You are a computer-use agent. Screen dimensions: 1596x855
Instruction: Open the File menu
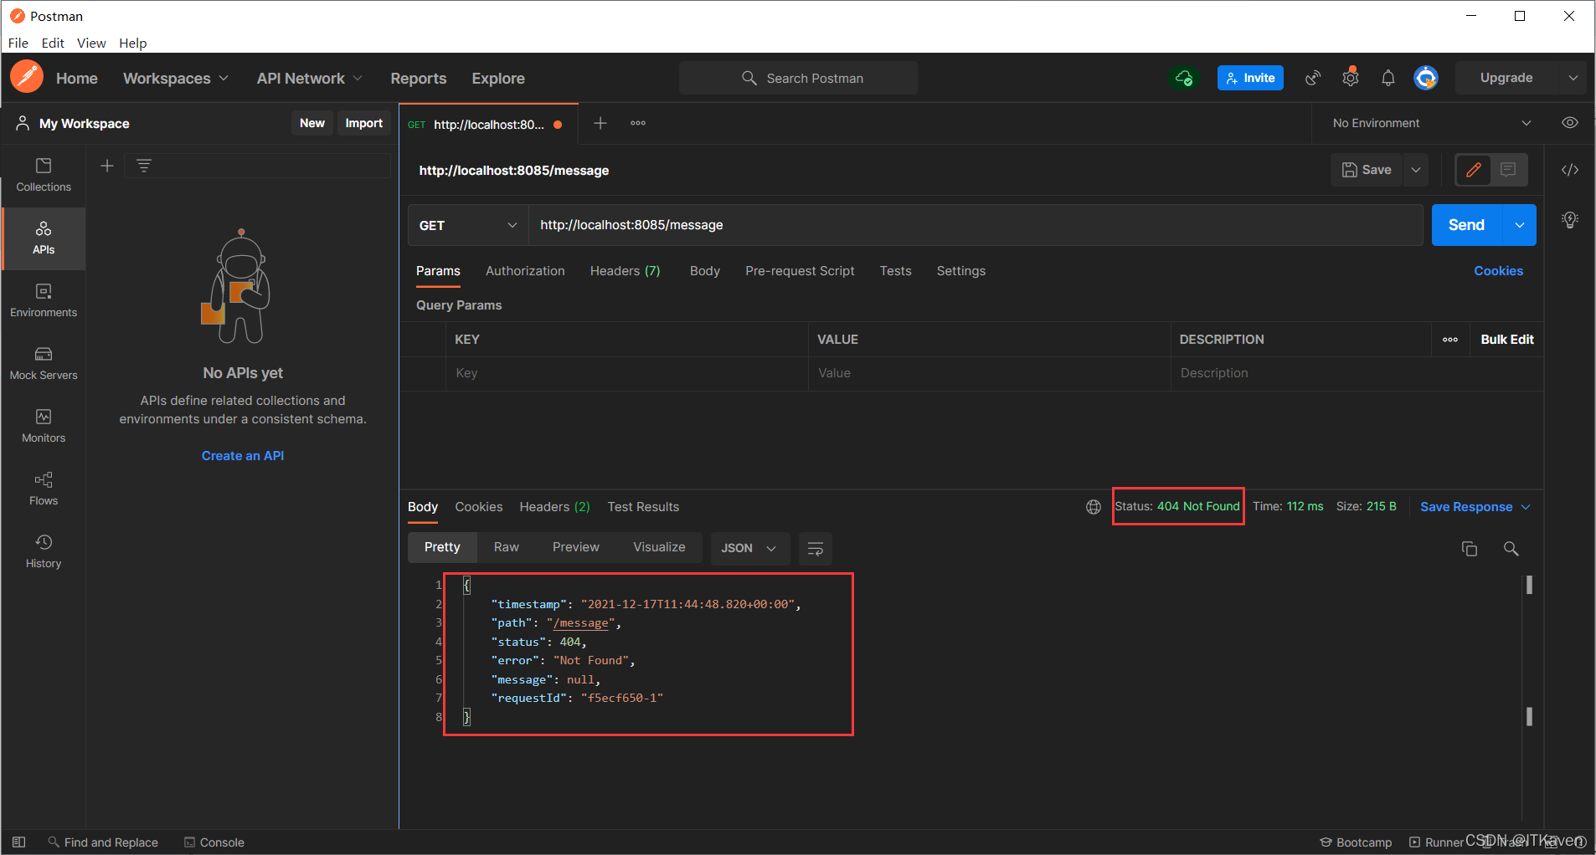[x=18, y=43]
